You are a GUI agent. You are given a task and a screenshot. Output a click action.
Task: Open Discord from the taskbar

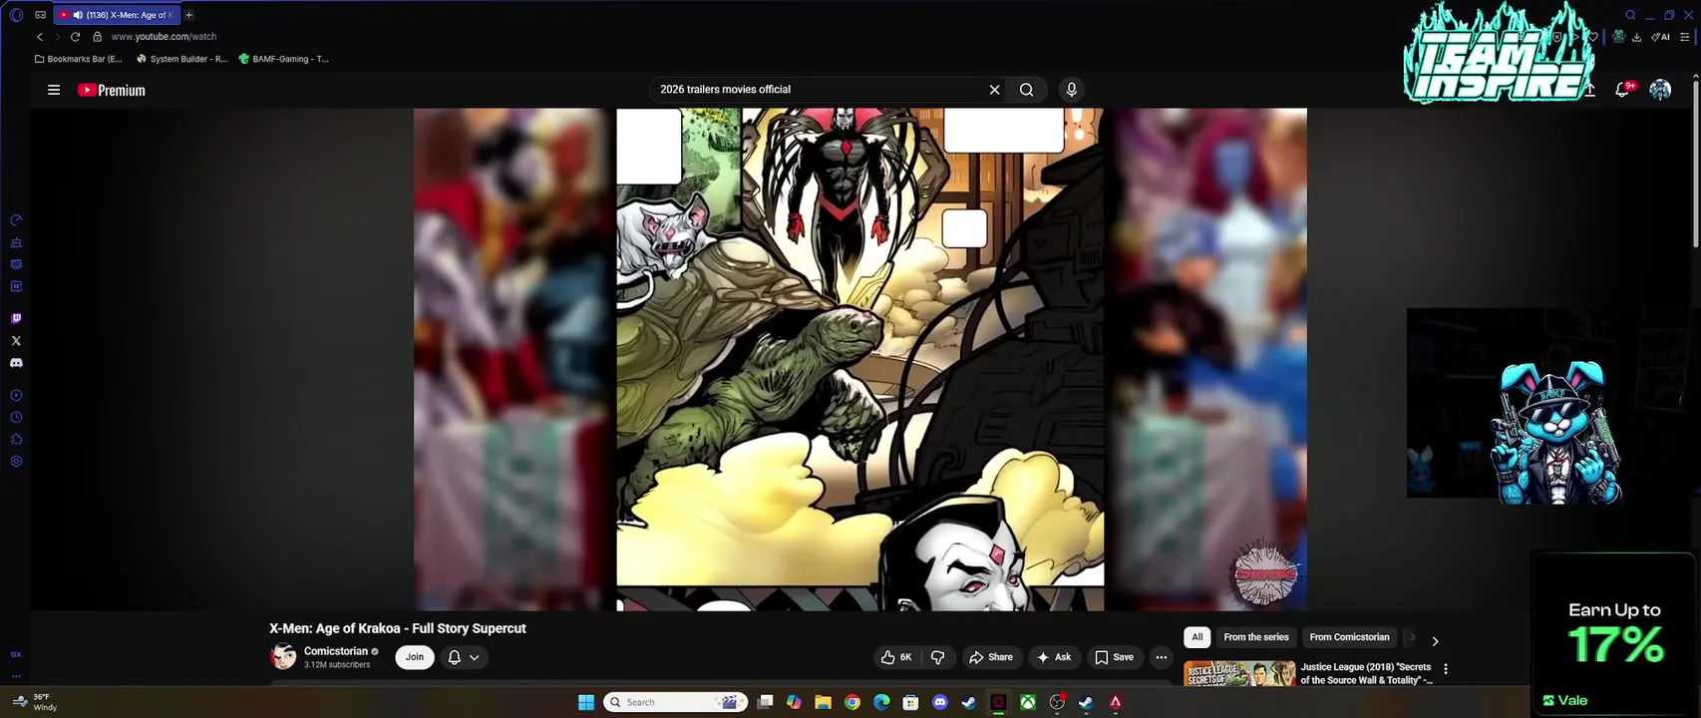tap(939, 702)
